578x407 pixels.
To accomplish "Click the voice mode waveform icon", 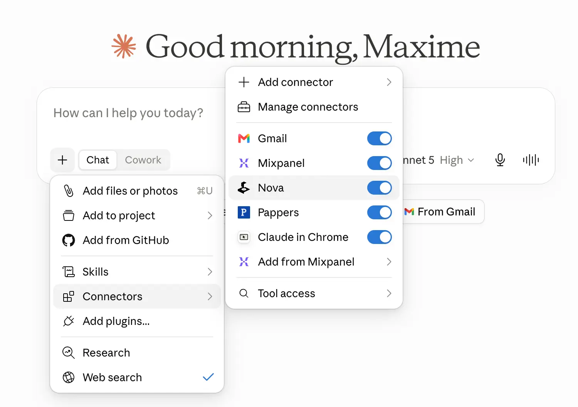I will (531, 160).
